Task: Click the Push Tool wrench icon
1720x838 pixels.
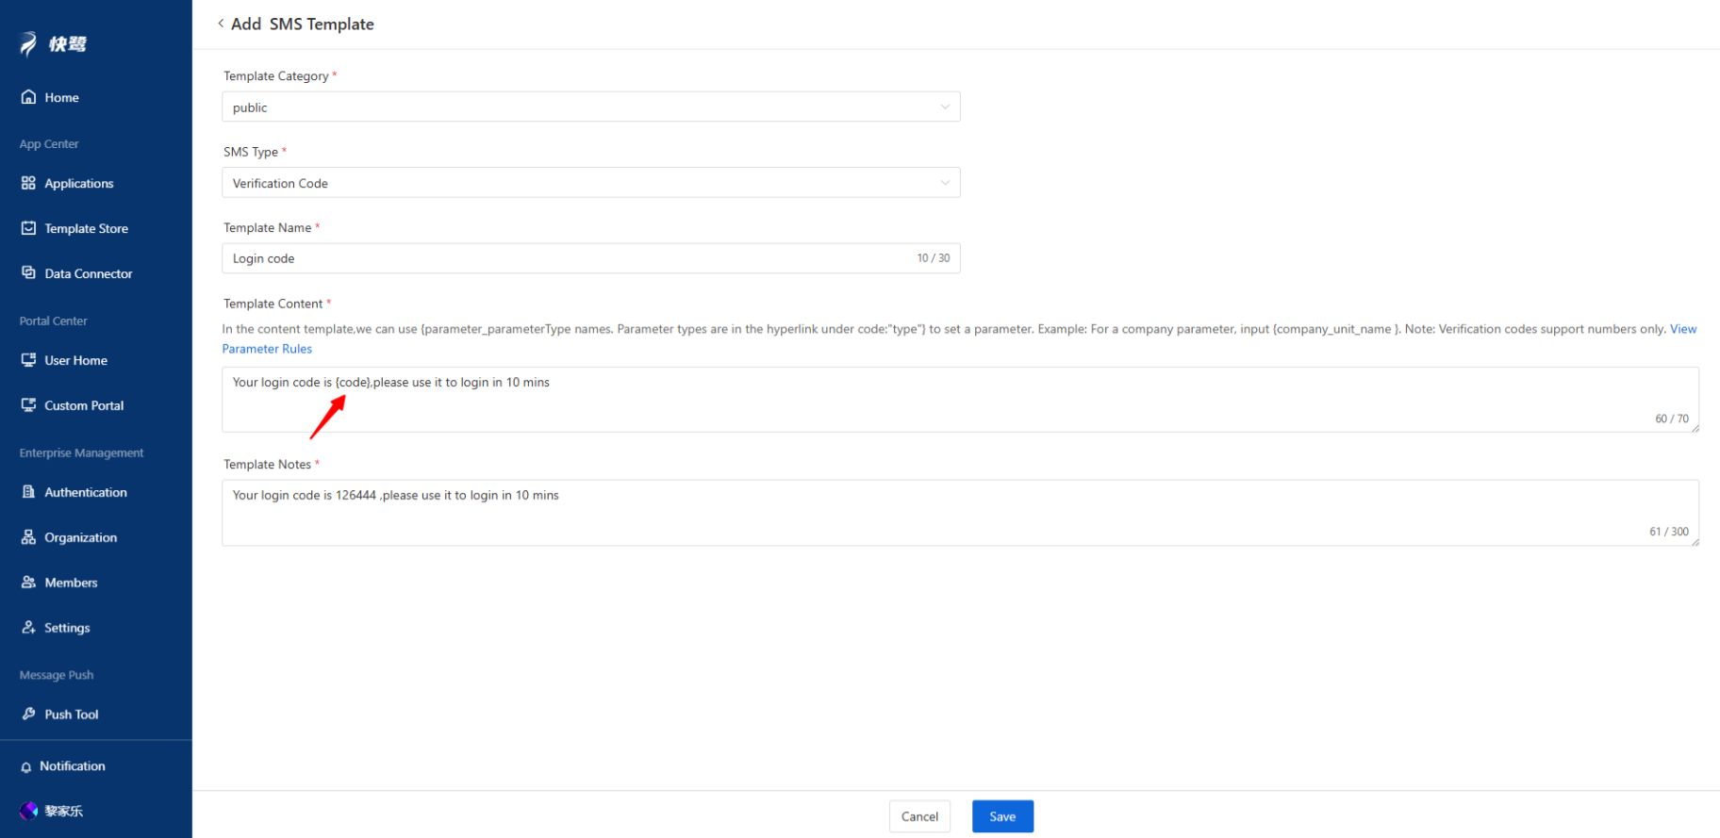Action: pos(28,715)
